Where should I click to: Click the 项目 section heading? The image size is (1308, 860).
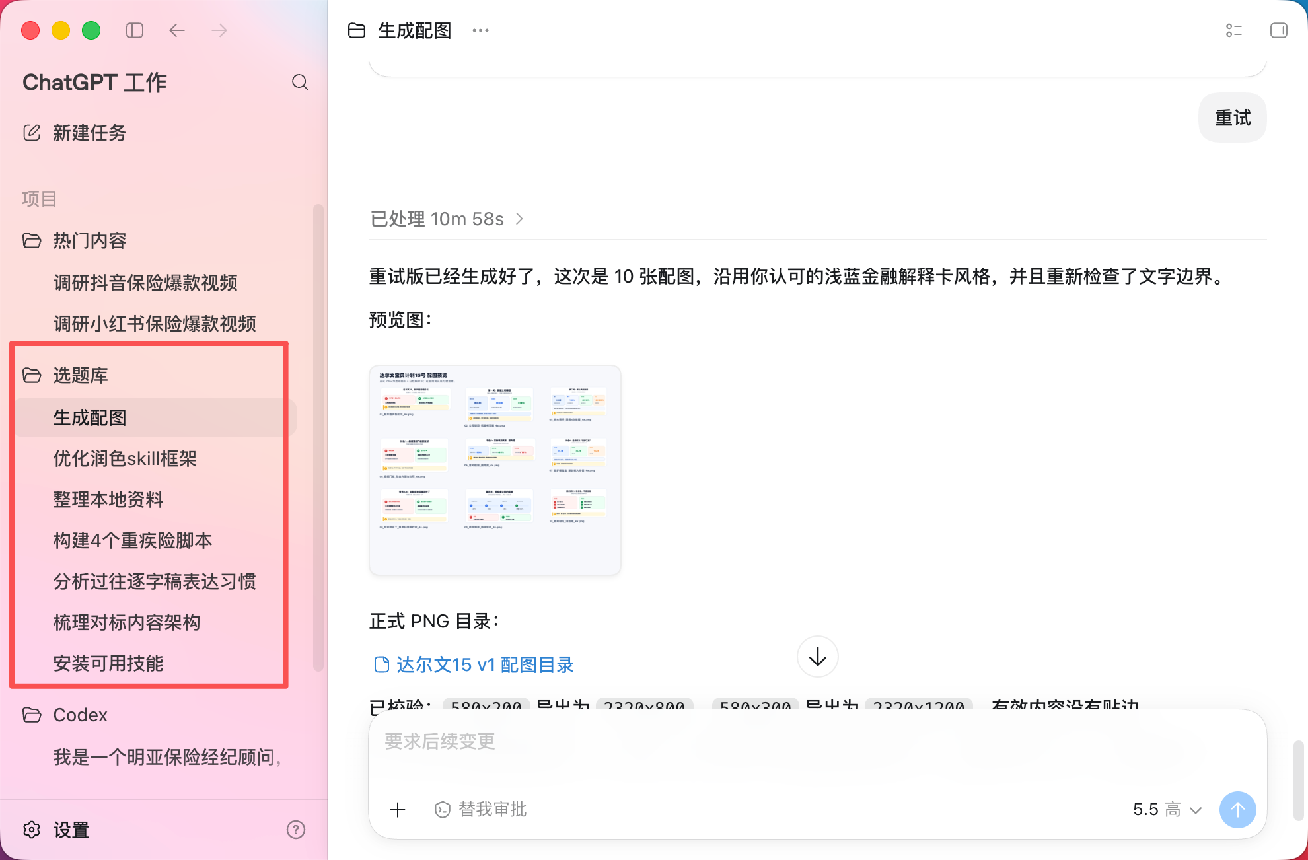point(39,199)
